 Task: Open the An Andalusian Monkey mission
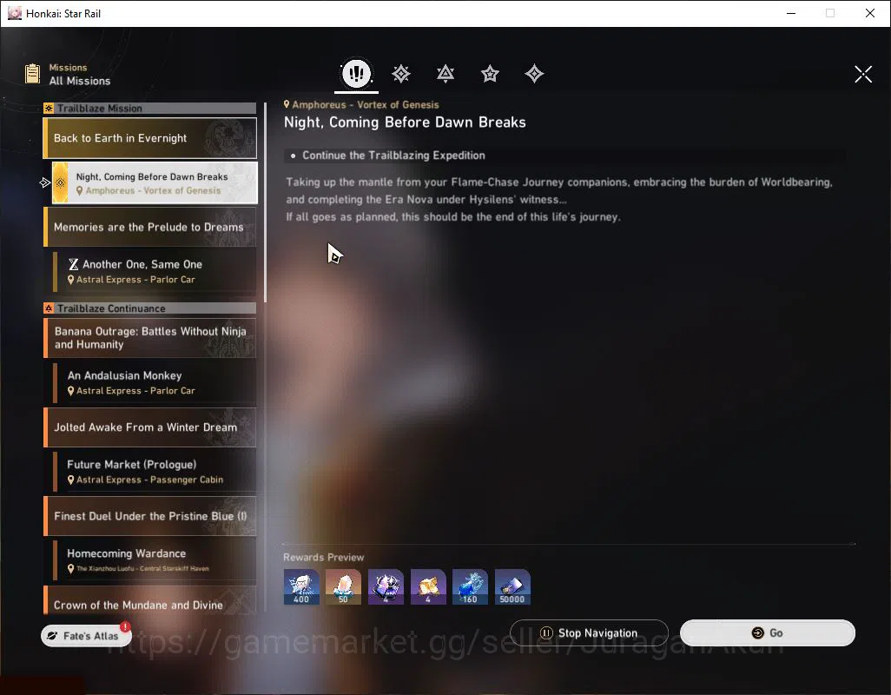tap(155, 382)
